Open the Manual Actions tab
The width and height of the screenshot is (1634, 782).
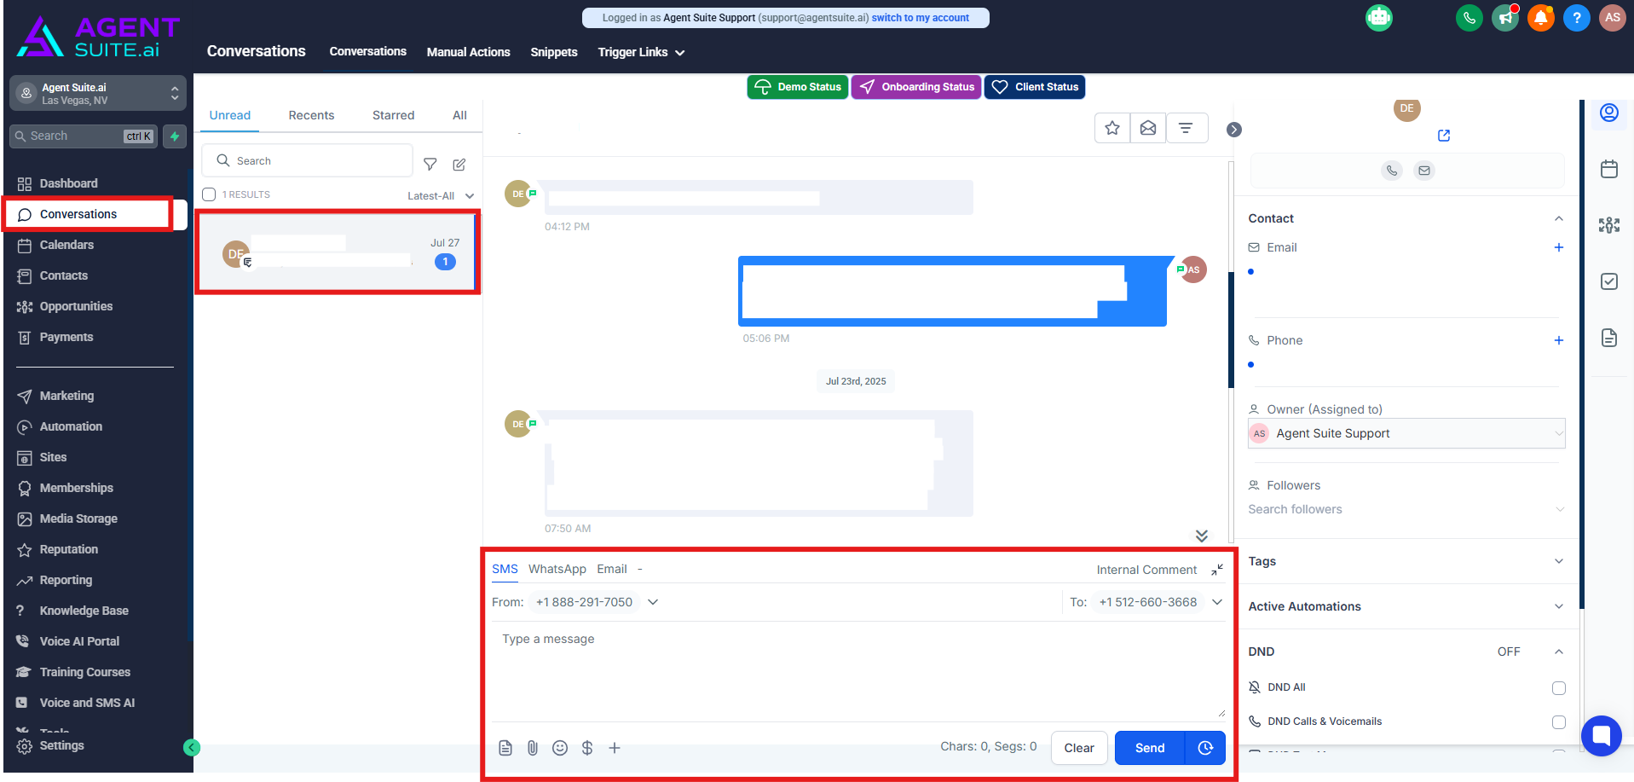click(469, 52)
